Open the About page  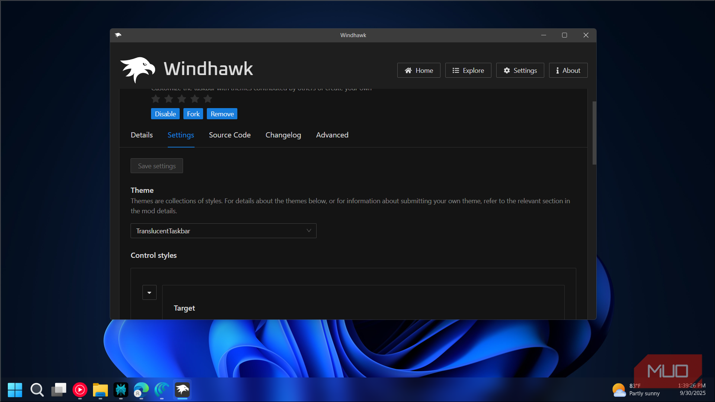coord(568,70)
